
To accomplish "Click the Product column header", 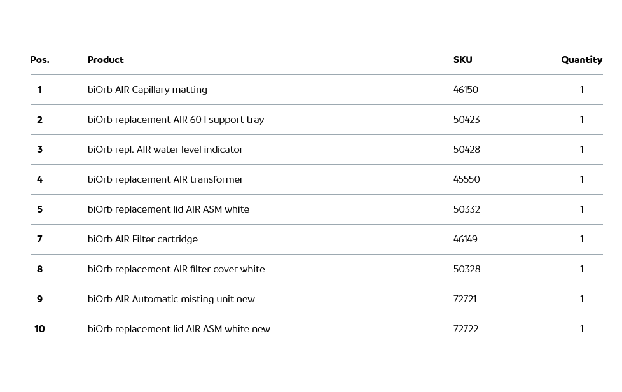I will tap(106, 60).
